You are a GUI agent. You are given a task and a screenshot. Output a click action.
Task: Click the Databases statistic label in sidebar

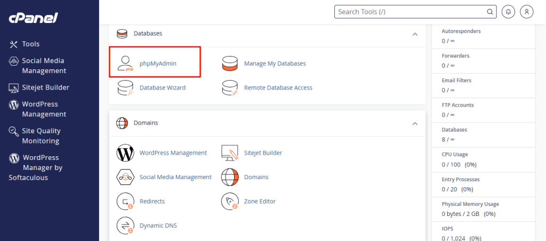(x=454, y=130)
